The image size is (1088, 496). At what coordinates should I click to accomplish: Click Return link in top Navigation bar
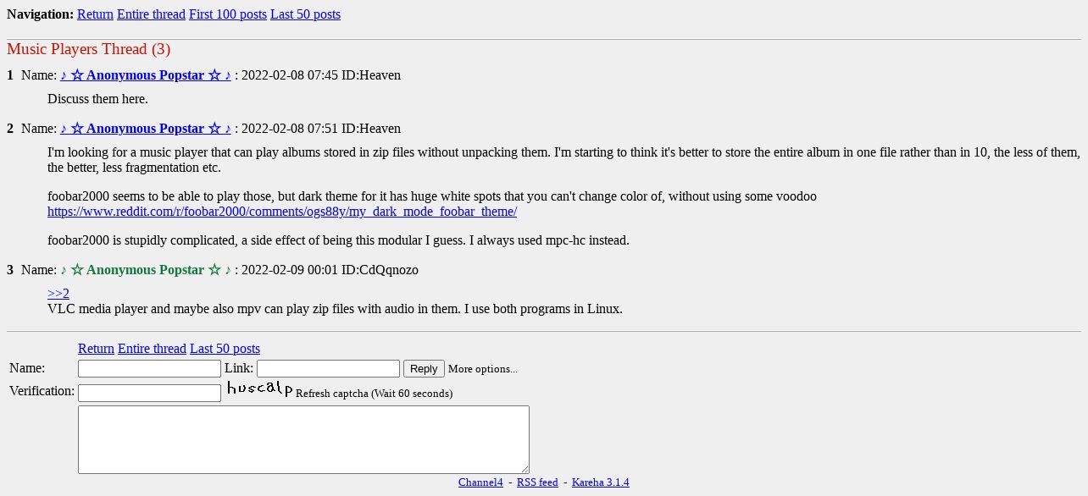pos(95,14)
